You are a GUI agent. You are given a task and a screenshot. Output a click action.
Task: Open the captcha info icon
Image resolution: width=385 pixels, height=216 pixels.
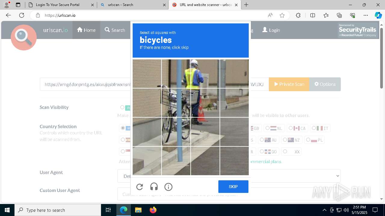(168, 187)
